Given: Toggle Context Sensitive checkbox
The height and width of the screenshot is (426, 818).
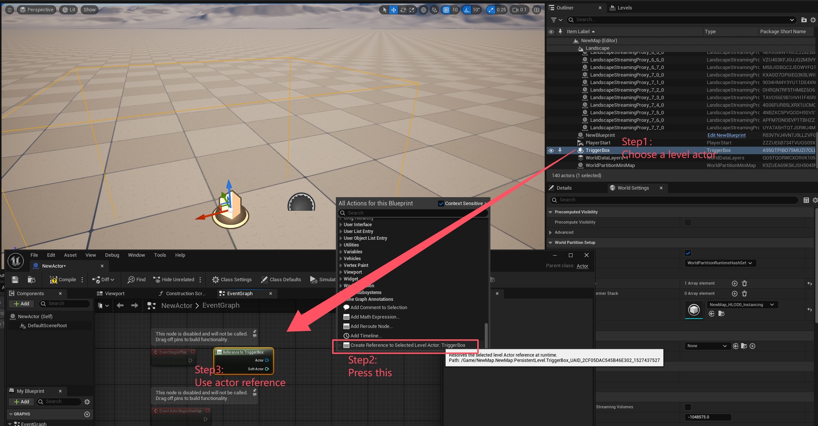Looking at the screenshot, I should (x=441, y=203).
